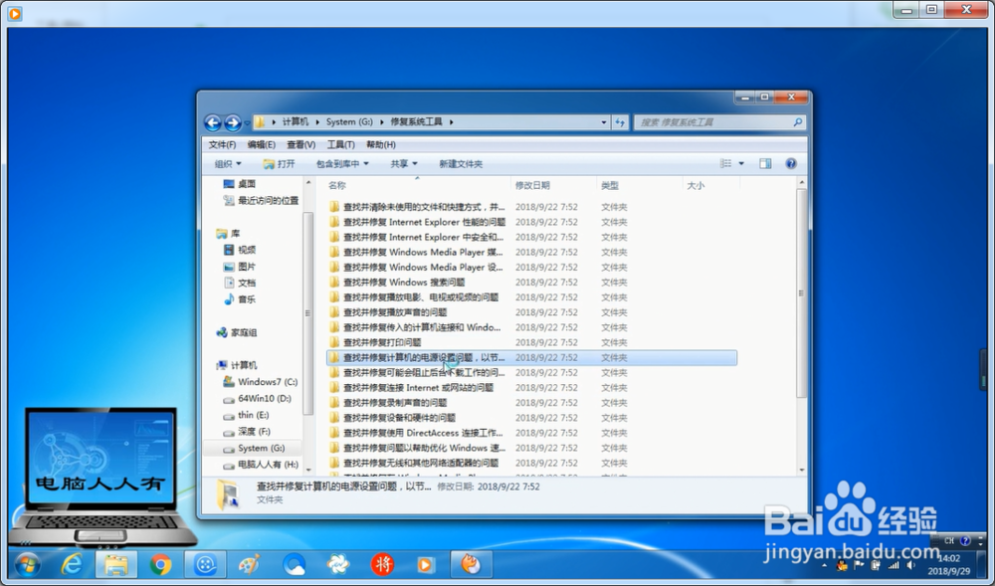Open the 组织 dropdown in toolbar
The width and height of the screenshot is (995, 586).
tap(228, 163)
